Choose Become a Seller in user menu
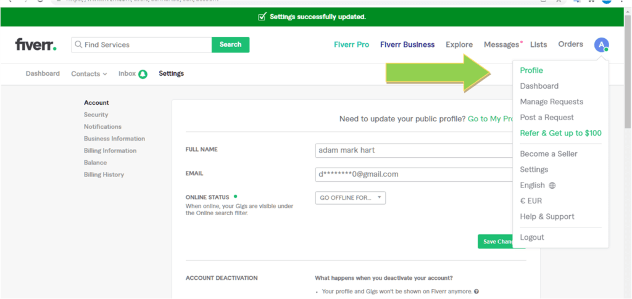This screenshot has height=299, width=632. click(x=549, y=154)
